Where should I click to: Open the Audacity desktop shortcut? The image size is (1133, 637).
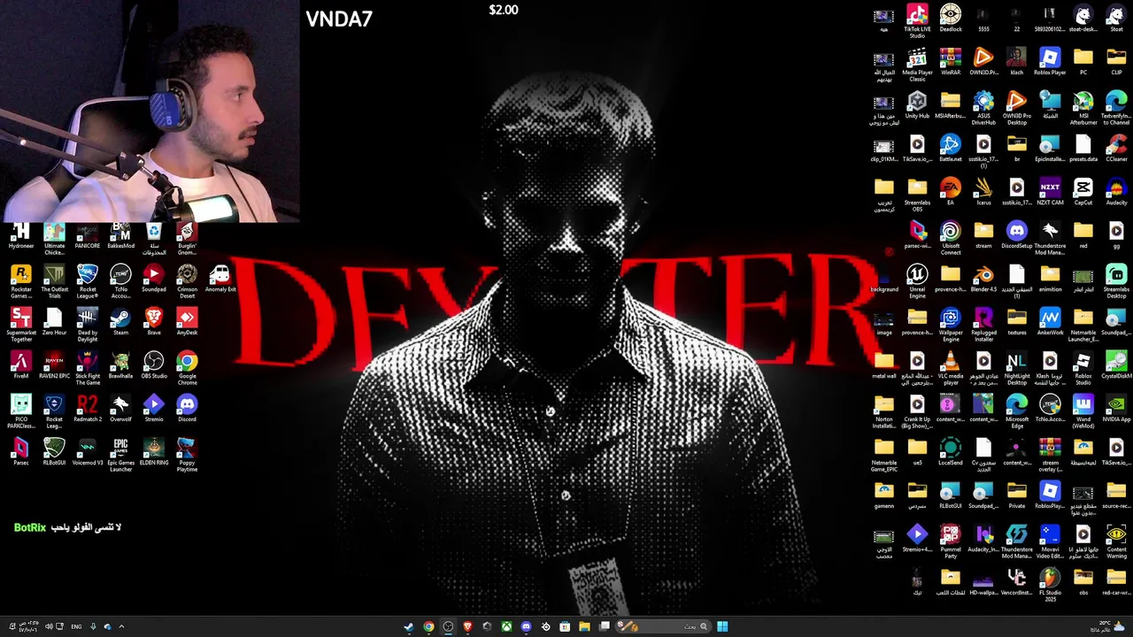[1116, 192]
